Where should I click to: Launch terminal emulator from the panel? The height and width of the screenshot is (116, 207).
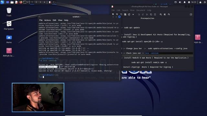point(25,2)
